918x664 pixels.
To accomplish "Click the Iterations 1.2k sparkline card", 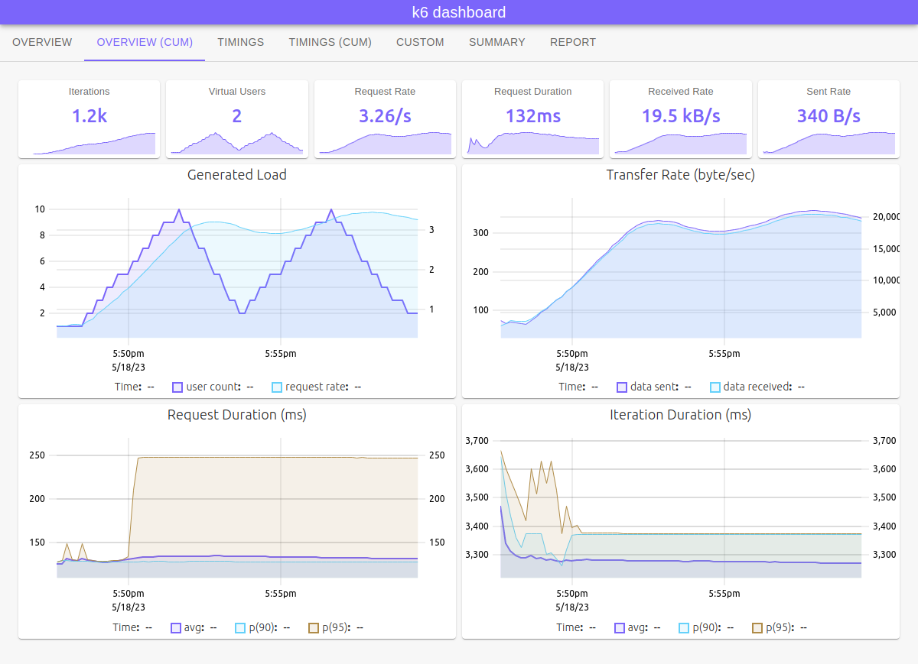I will 90,119.
